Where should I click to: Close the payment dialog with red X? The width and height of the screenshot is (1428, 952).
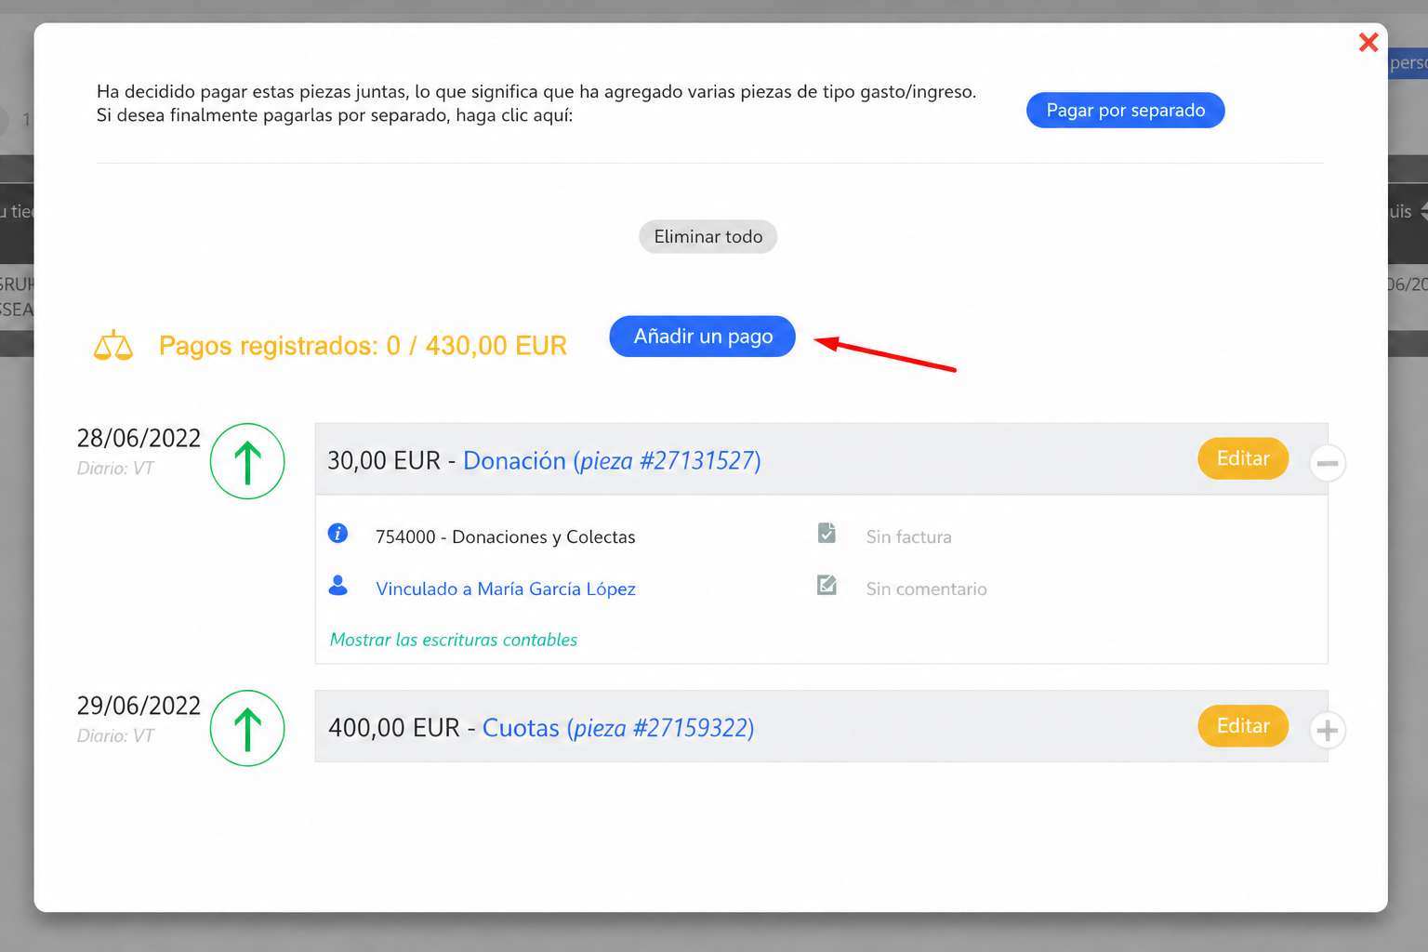point(1368,42)
